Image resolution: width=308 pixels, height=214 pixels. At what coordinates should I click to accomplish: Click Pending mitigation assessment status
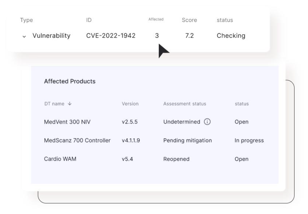187,140
